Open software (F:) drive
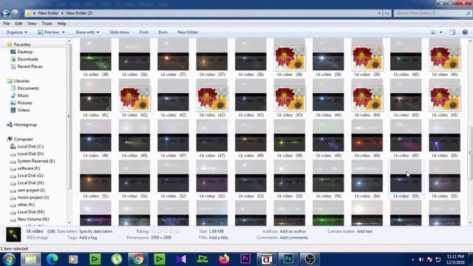The image size is (473, 266). (x=29, y=168)
